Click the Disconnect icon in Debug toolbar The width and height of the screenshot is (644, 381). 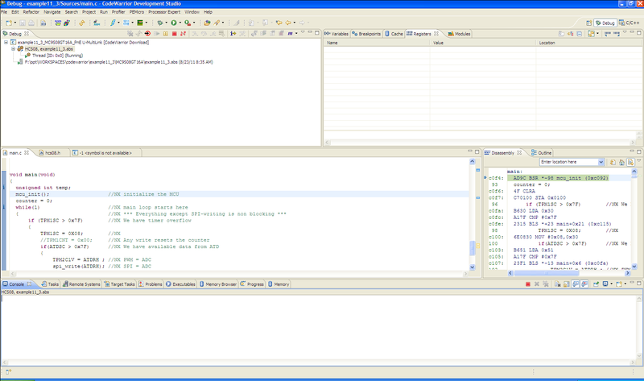click(183, 34)
